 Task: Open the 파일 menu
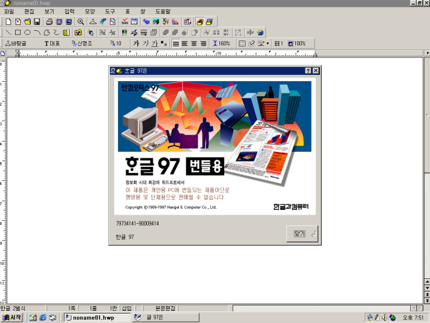tap(9, 11)
